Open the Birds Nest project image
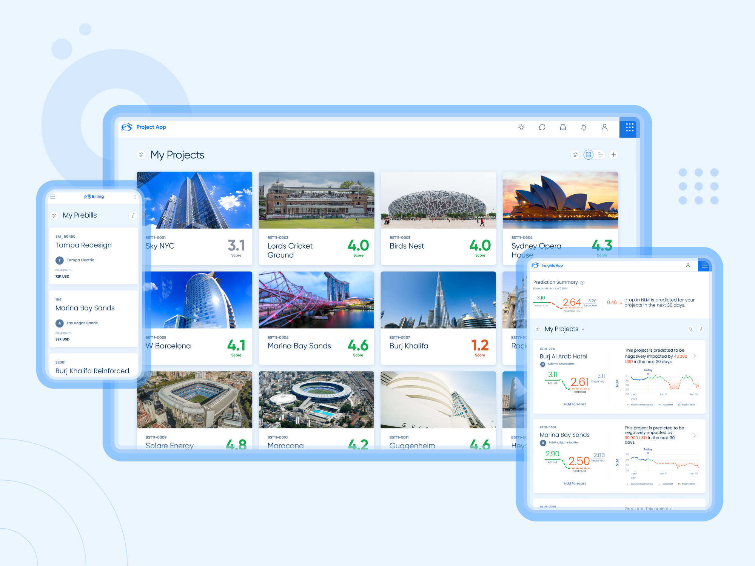The image size is (755, 566). pos(438,200)
